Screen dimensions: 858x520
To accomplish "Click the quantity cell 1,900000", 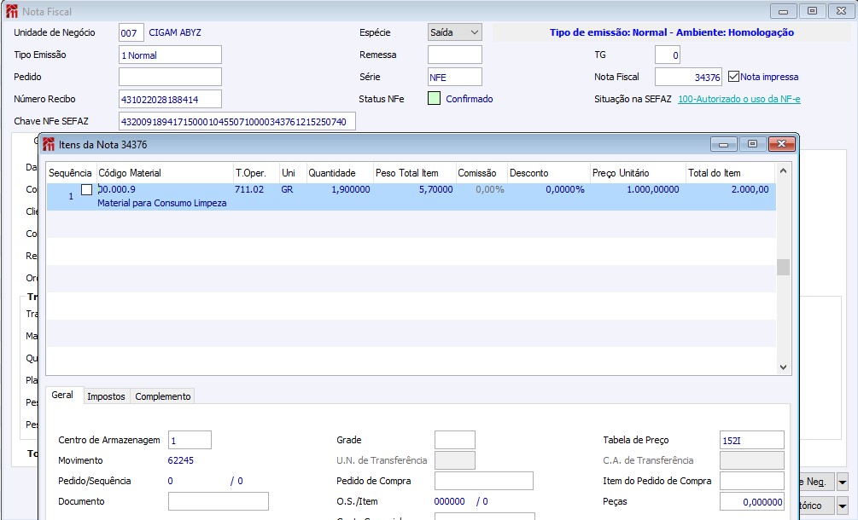I will click(x=351, y=189).
